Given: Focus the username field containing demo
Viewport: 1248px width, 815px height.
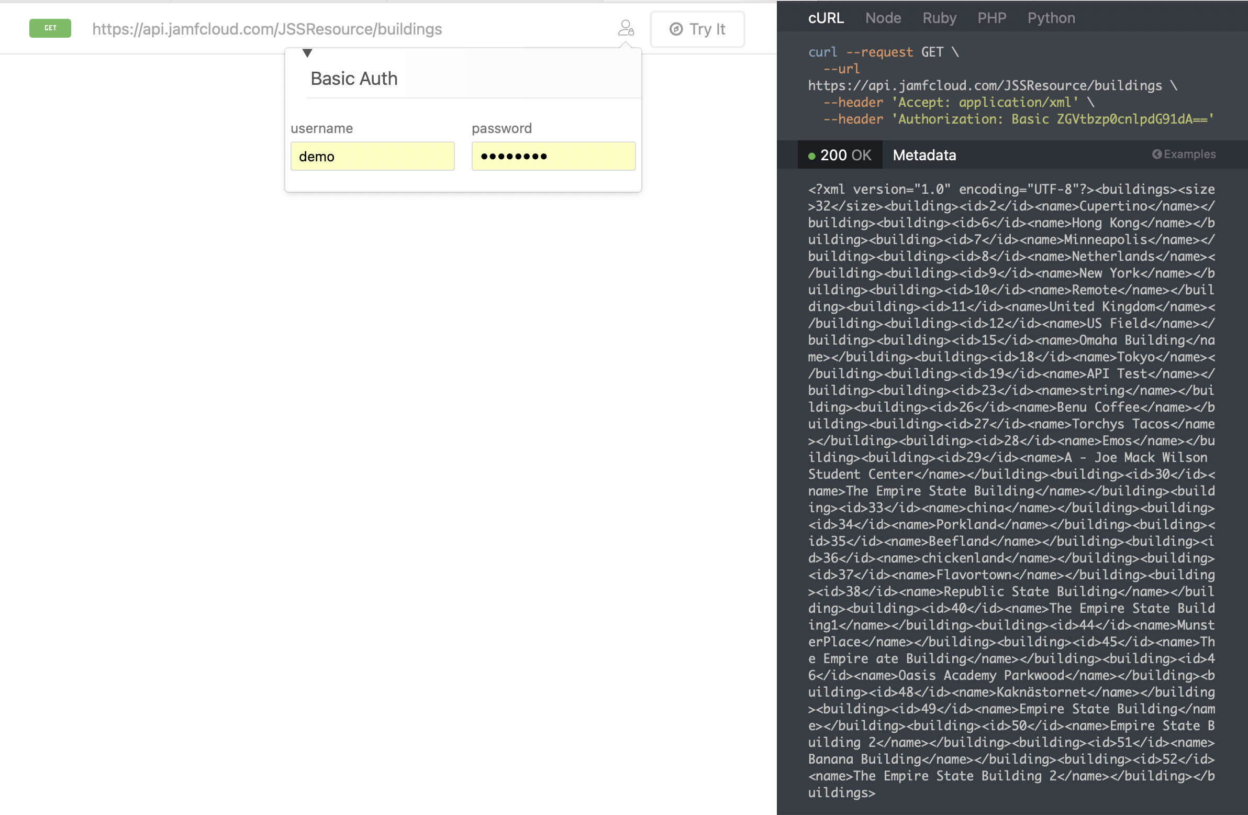Looking at the screenshot, I should pyautogui.click(x=372, y=157).
